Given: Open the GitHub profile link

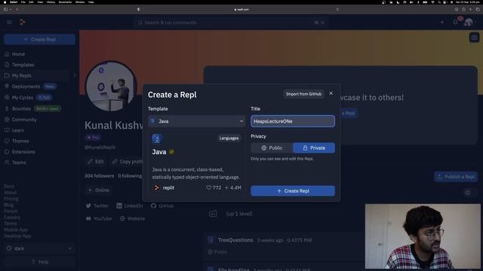Looking at the screenshot, I should pos(162,206).
